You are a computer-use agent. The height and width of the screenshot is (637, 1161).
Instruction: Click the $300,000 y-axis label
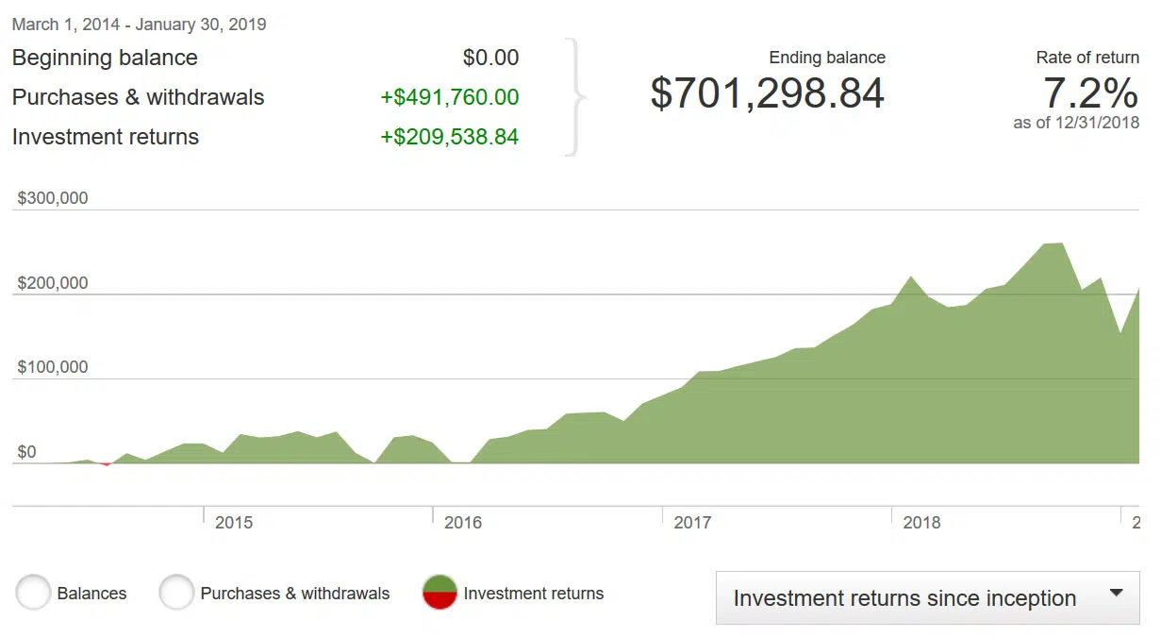[53, 198]
